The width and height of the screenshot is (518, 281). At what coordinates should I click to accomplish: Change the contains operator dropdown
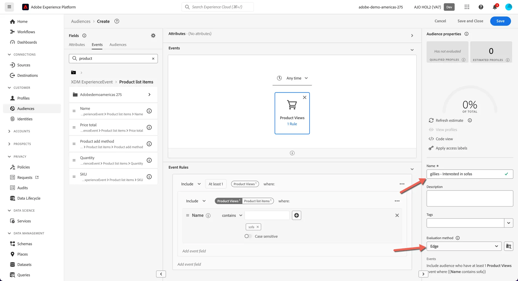coord(232,216)
